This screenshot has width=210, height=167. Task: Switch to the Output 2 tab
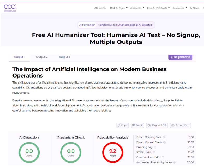(42, 57)
